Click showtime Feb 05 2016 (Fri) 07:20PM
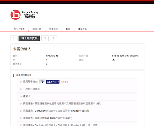The image size is (154, 126). (x=125, y=56)
